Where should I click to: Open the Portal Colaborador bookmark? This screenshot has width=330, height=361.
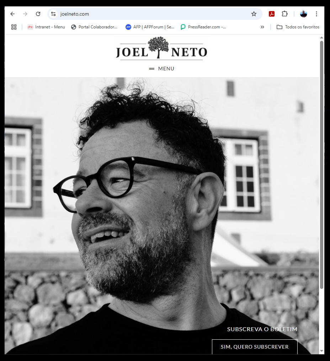point(94,27)
